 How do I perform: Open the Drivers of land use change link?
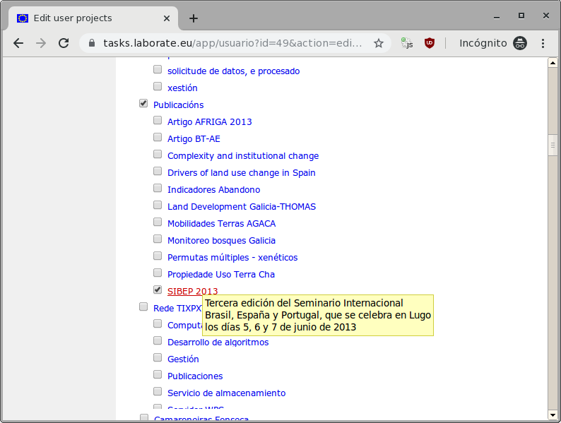coord(241,173)
